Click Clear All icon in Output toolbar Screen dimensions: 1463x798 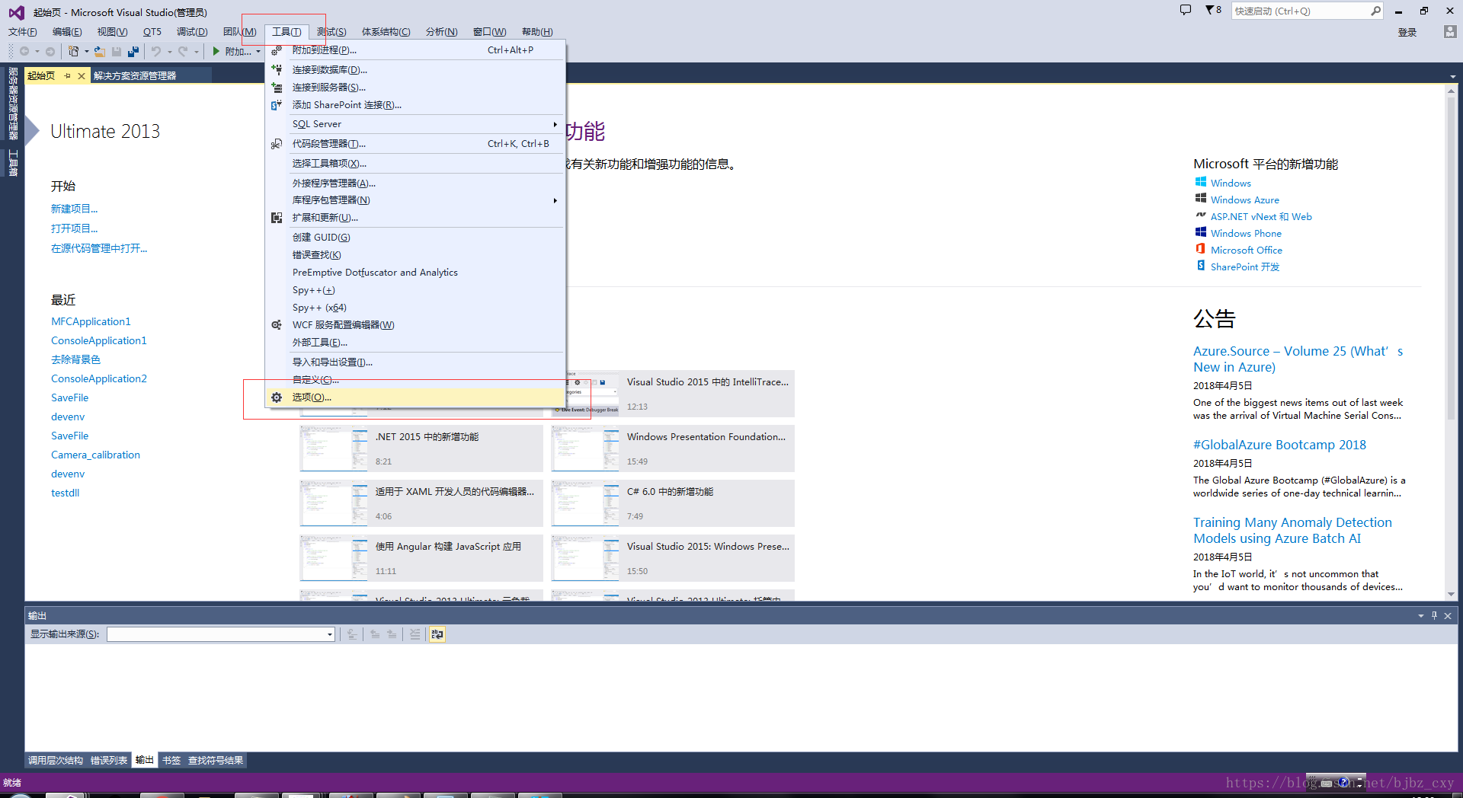point(415,634)
